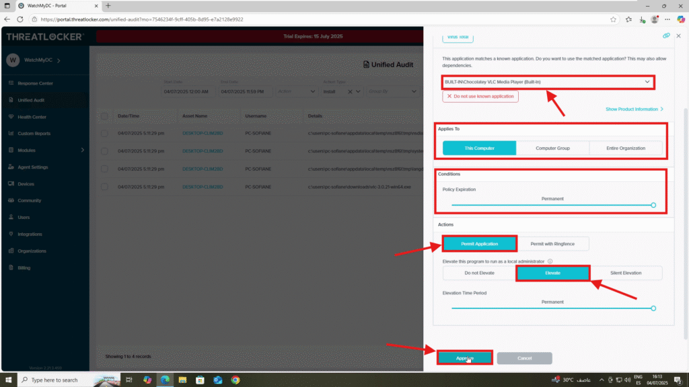Select This Computer scope

click(x=479, y=148)
